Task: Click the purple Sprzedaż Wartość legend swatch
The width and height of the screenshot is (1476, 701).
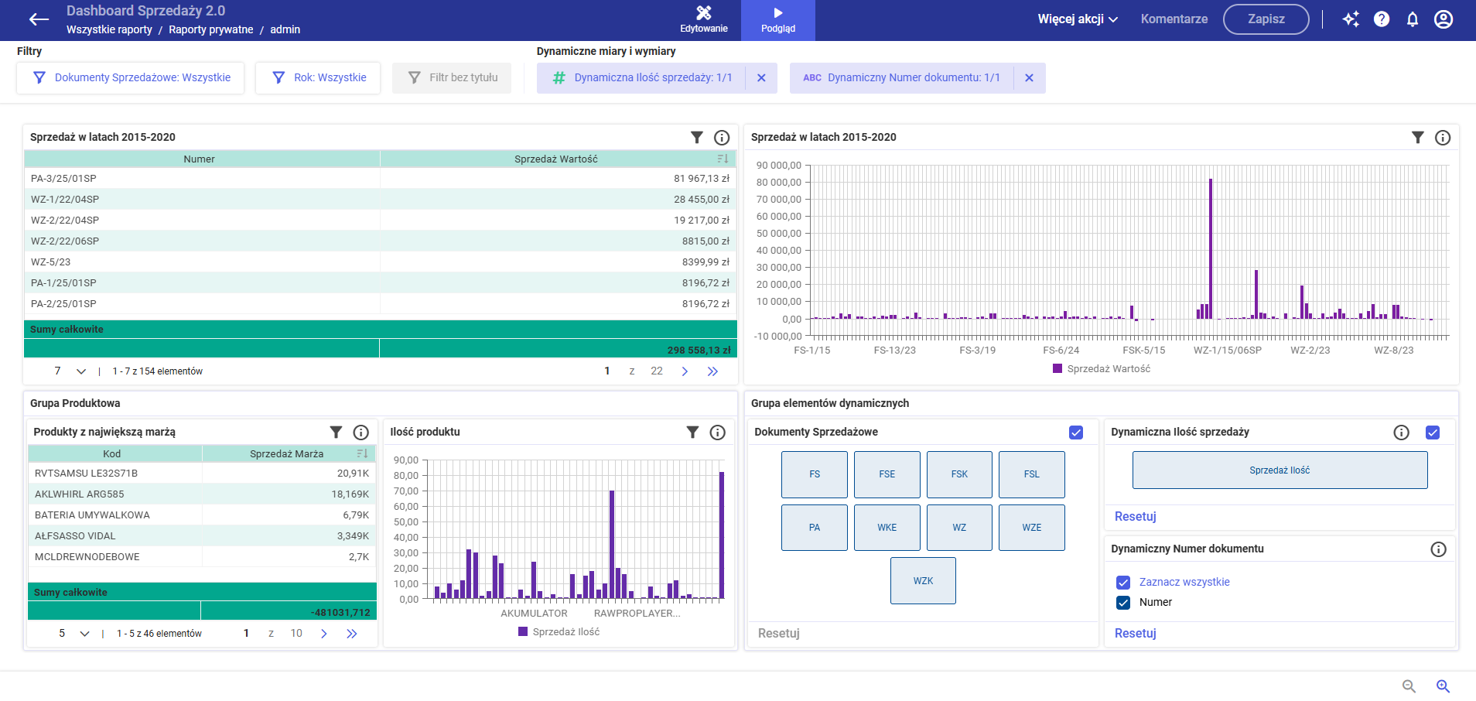Action: 1057,369
